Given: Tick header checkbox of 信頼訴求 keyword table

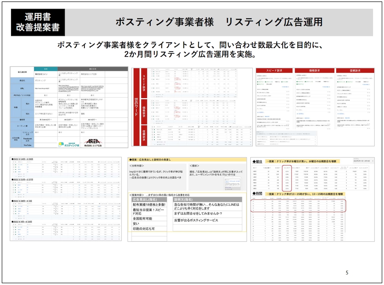Looking at the screenshot, I should coord(152,127).
